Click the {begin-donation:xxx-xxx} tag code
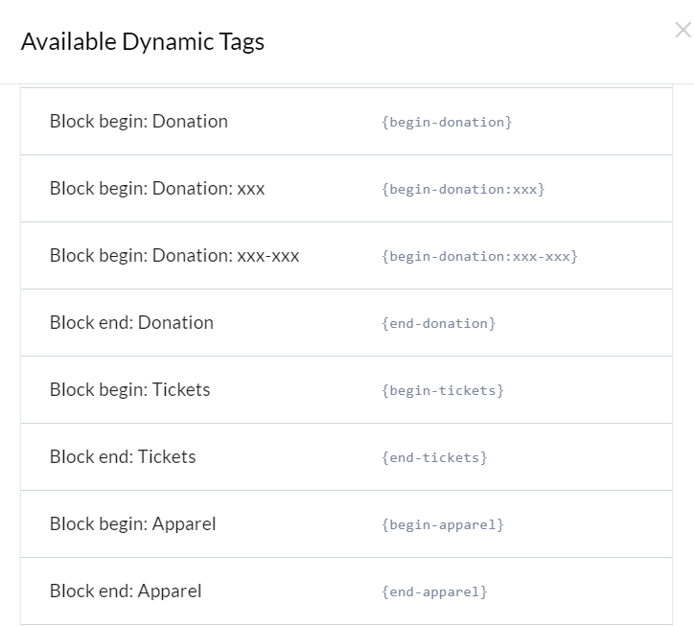 pos(479,256)
